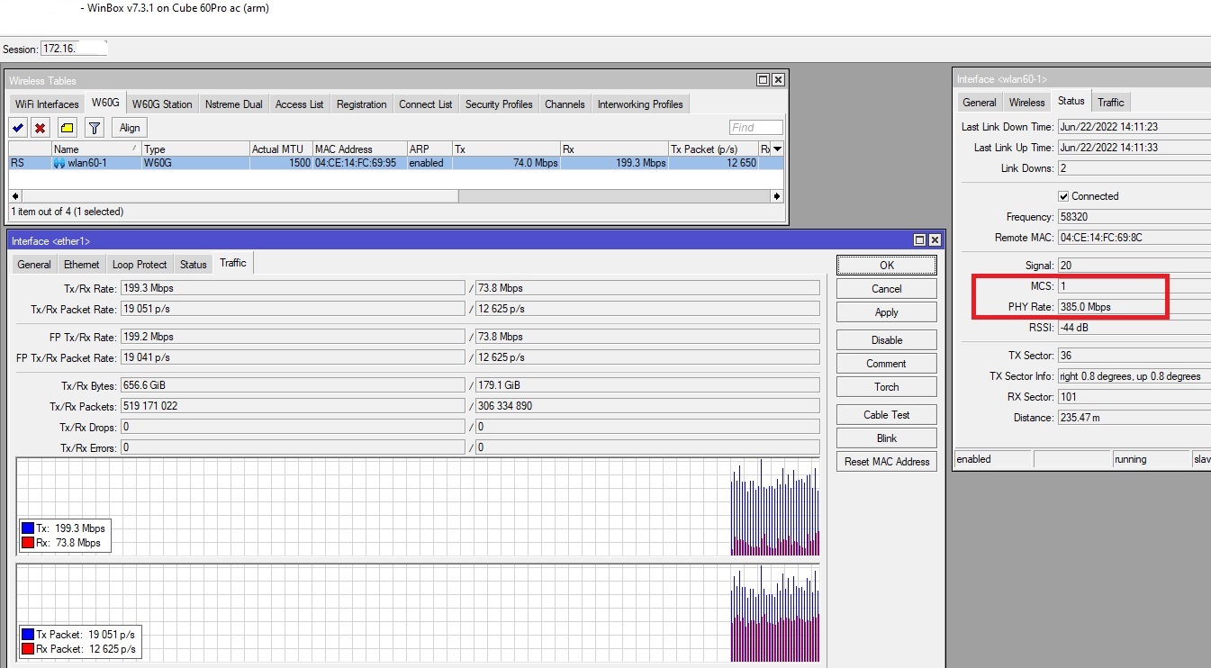Open the Security Profiles tab
This screenshot has width=1211, height=668.
(498, 104)
